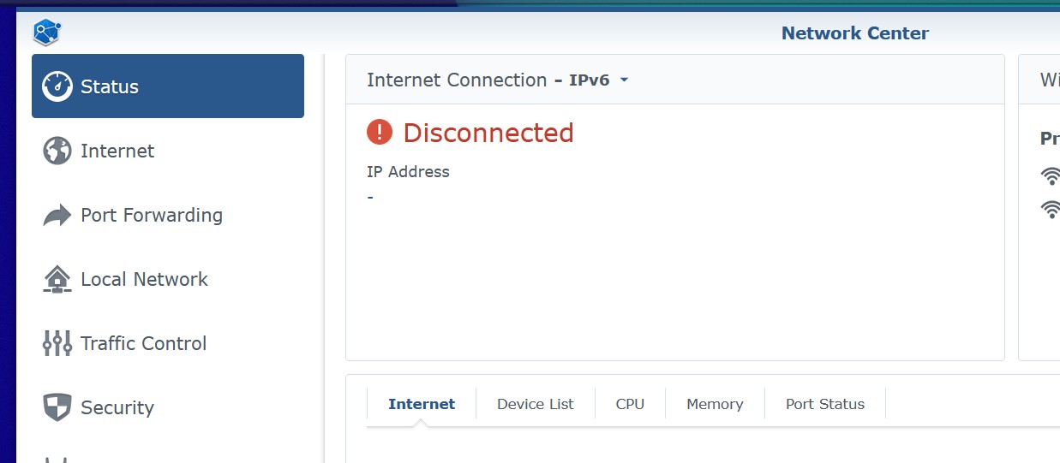1060x463 pixels.
Task: Show the Port Status tab
Action: (825, 404)
